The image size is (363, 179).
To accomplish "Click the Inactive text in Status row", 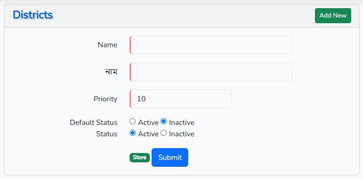I will (x=182, y=134).
